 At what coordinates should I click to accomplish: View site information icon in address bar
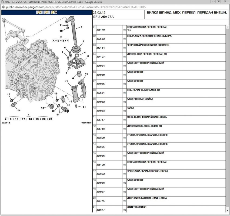pos(3,7)
